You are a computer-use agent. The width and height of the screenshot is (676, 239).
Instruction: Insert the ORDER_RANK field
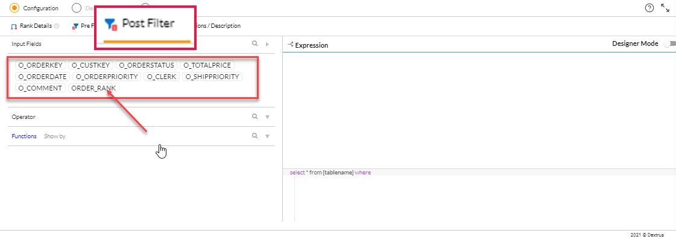93,88
